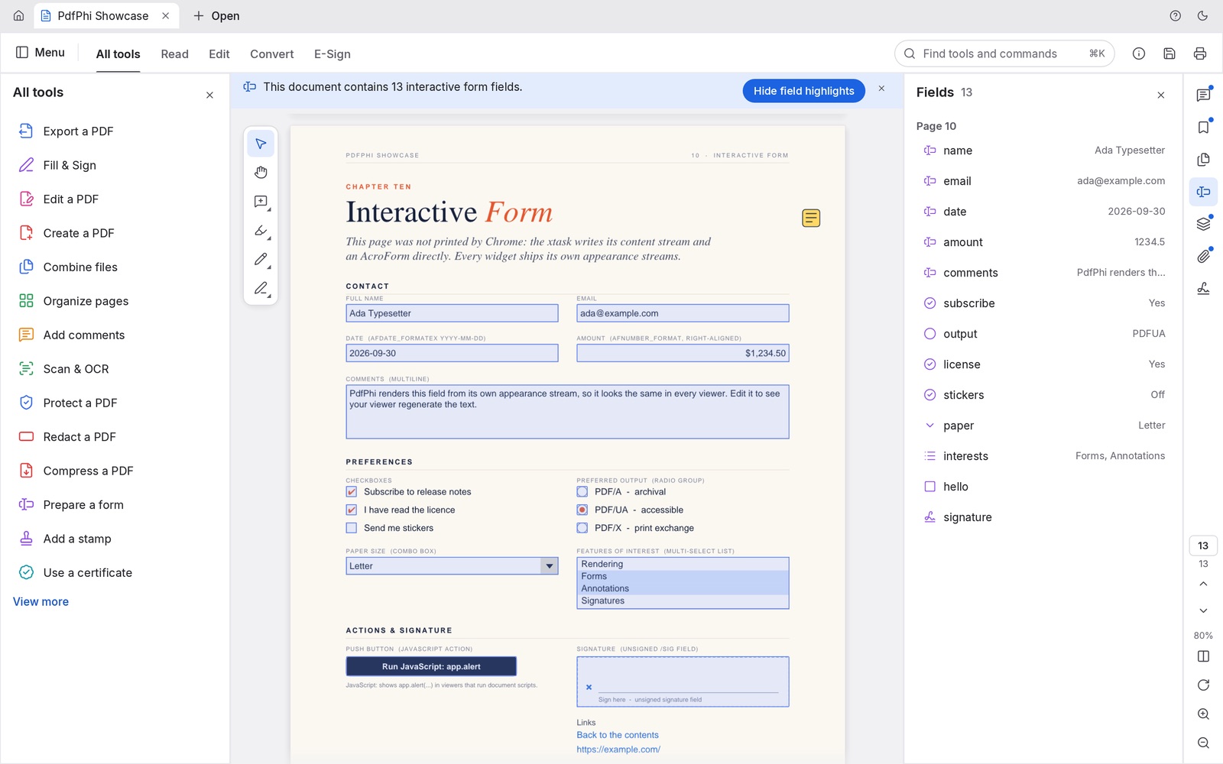Save the document with disk icon

pos(1169,53)
